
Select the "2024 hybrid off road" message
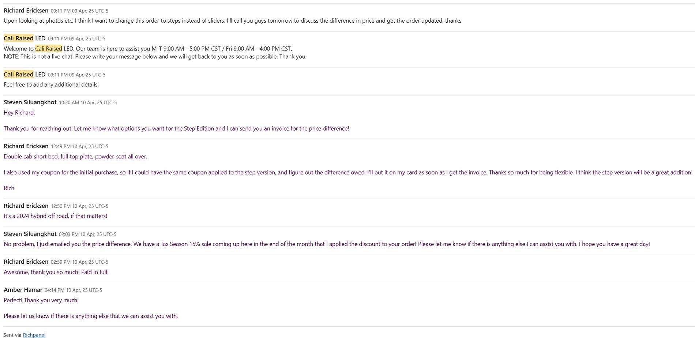pyautogui.click(x=55, y=216)
